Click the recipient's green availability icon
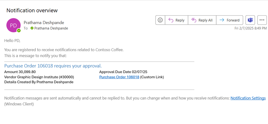Viewport: 268px width, 124px height. pos(32,28)
